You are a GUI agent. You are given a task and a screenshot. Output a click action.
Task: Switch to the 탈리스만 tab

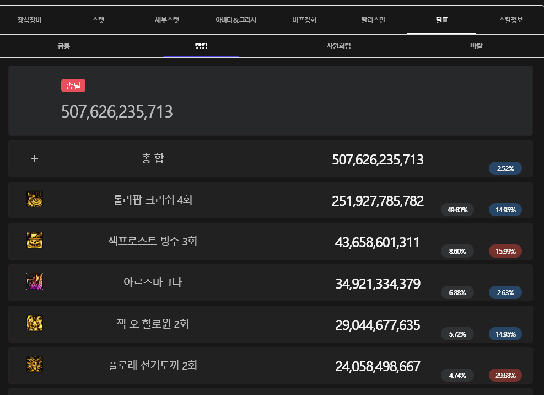373,20
